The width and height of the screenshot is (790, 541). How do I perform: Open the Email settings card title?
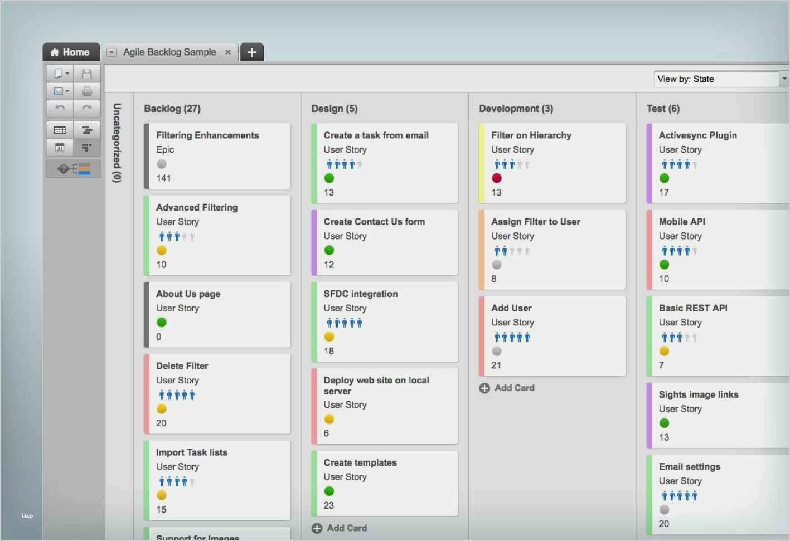pyautogui.click(x=690, y=467)
